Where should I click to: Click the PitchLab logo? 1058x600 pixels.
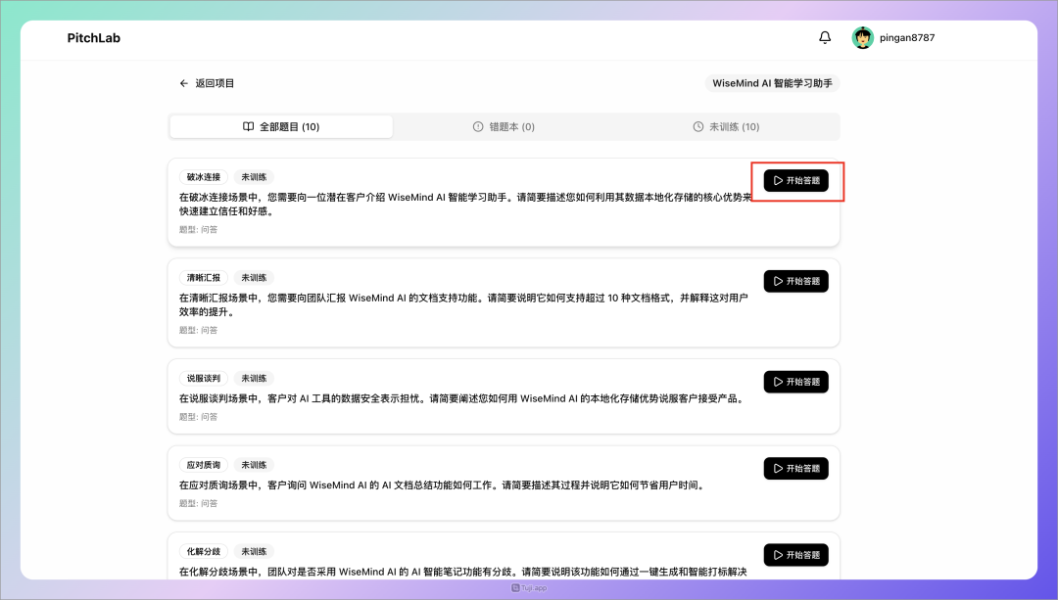pos(94,38)
